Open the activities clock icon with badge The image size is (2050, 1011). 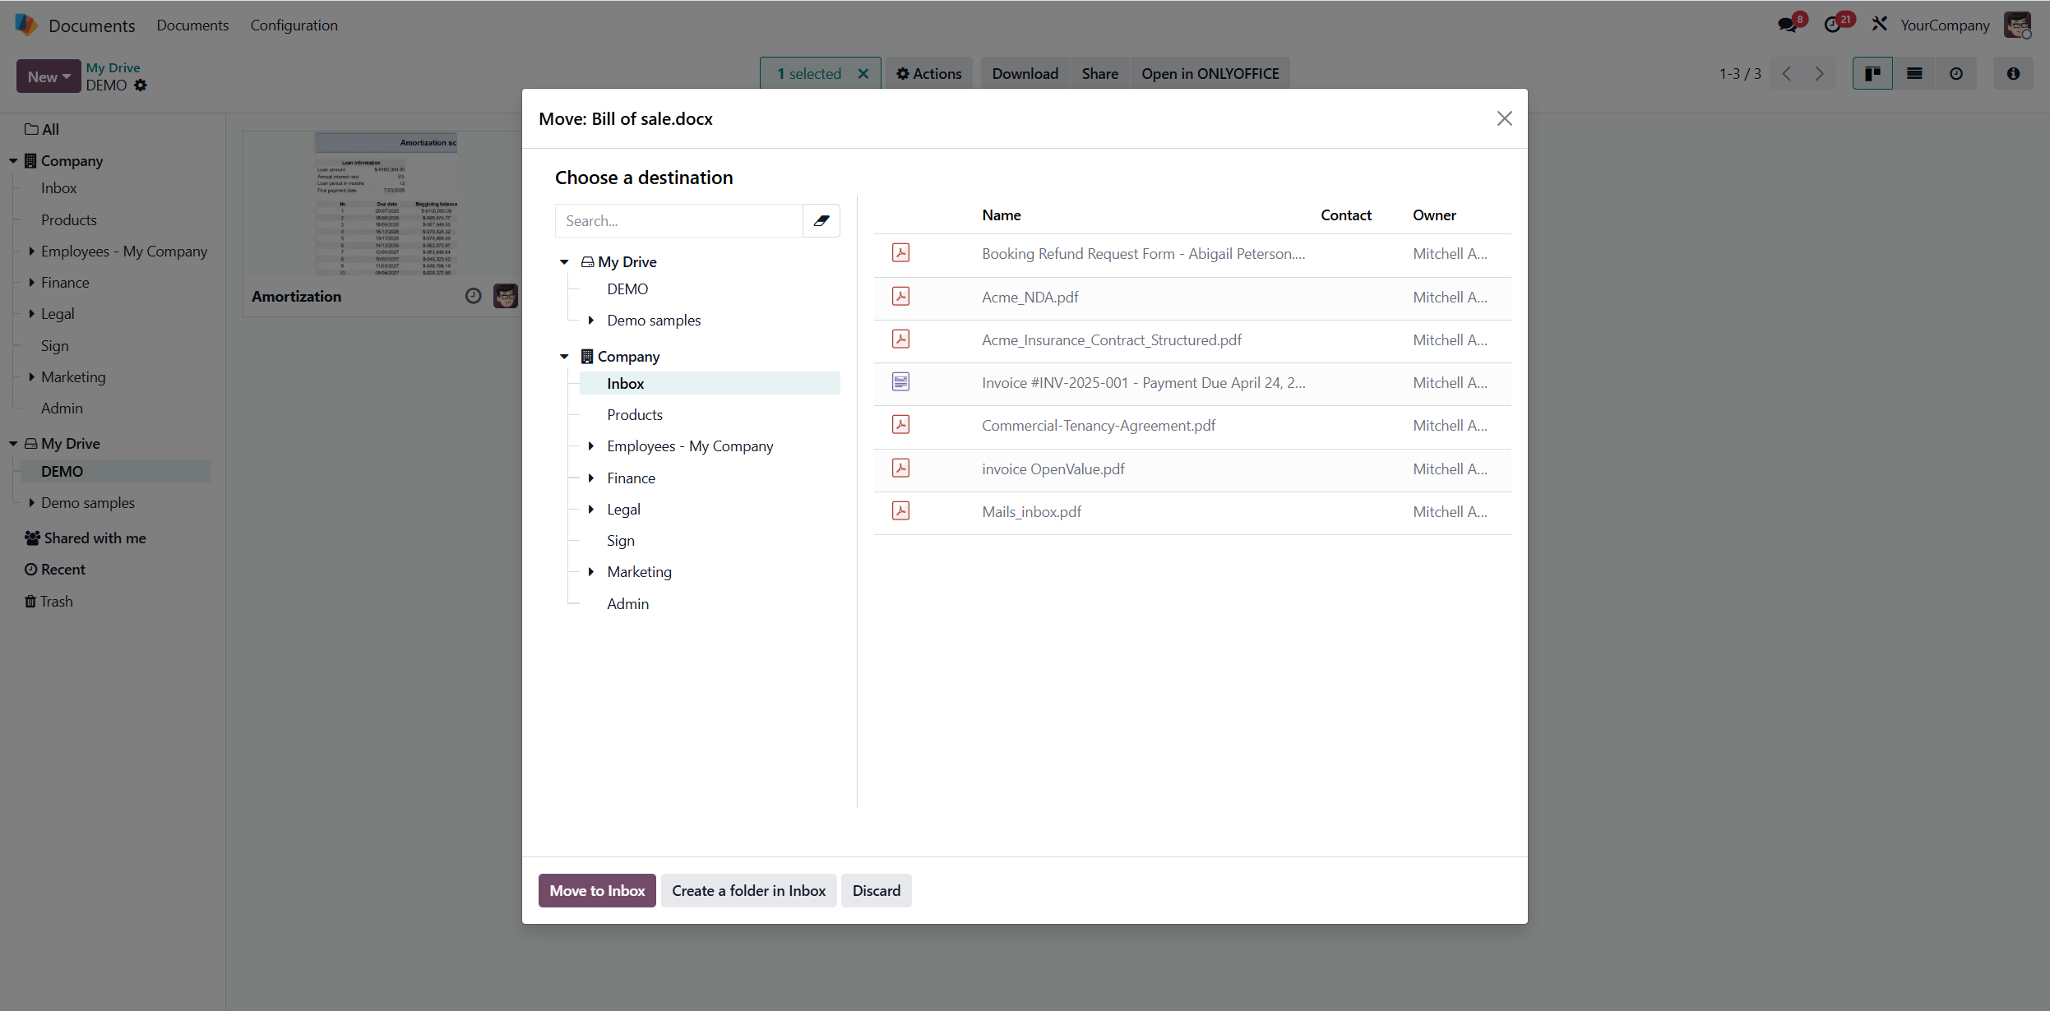click(x=1835, y=25)
